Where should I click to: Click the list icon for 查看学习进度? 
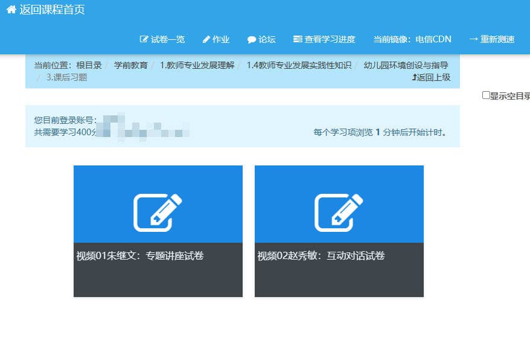tap(298, 40)
